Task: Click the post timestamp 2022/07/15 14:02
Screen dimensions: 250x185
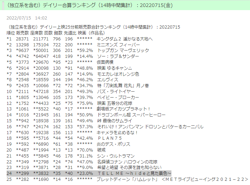Action: [27, 18]
